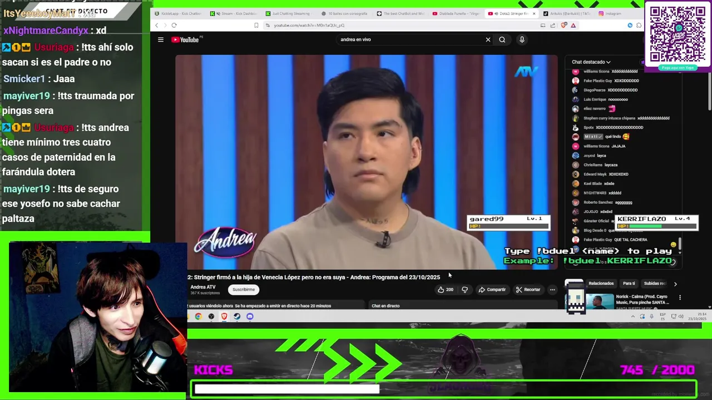Open Chrome from the taskbar
The width and height of the screenshot is (712, 400).
(x=198, y=317)
